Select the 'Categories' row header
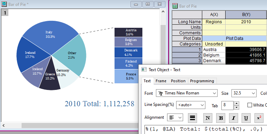 pos(187,44)
